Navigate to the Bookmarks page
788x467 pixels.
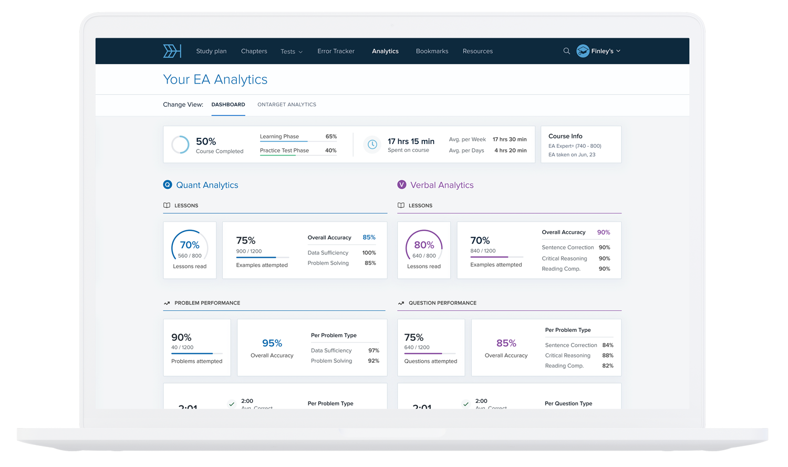(x=432, y=51)
